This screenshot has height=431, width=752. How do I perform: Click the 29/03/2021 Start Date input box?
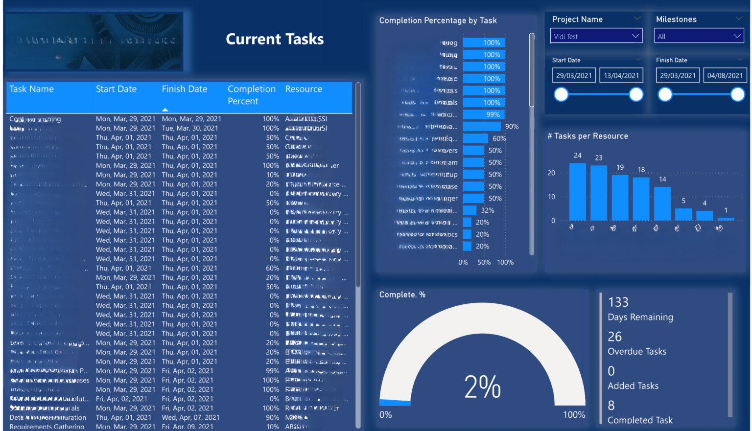coord(573,75)
